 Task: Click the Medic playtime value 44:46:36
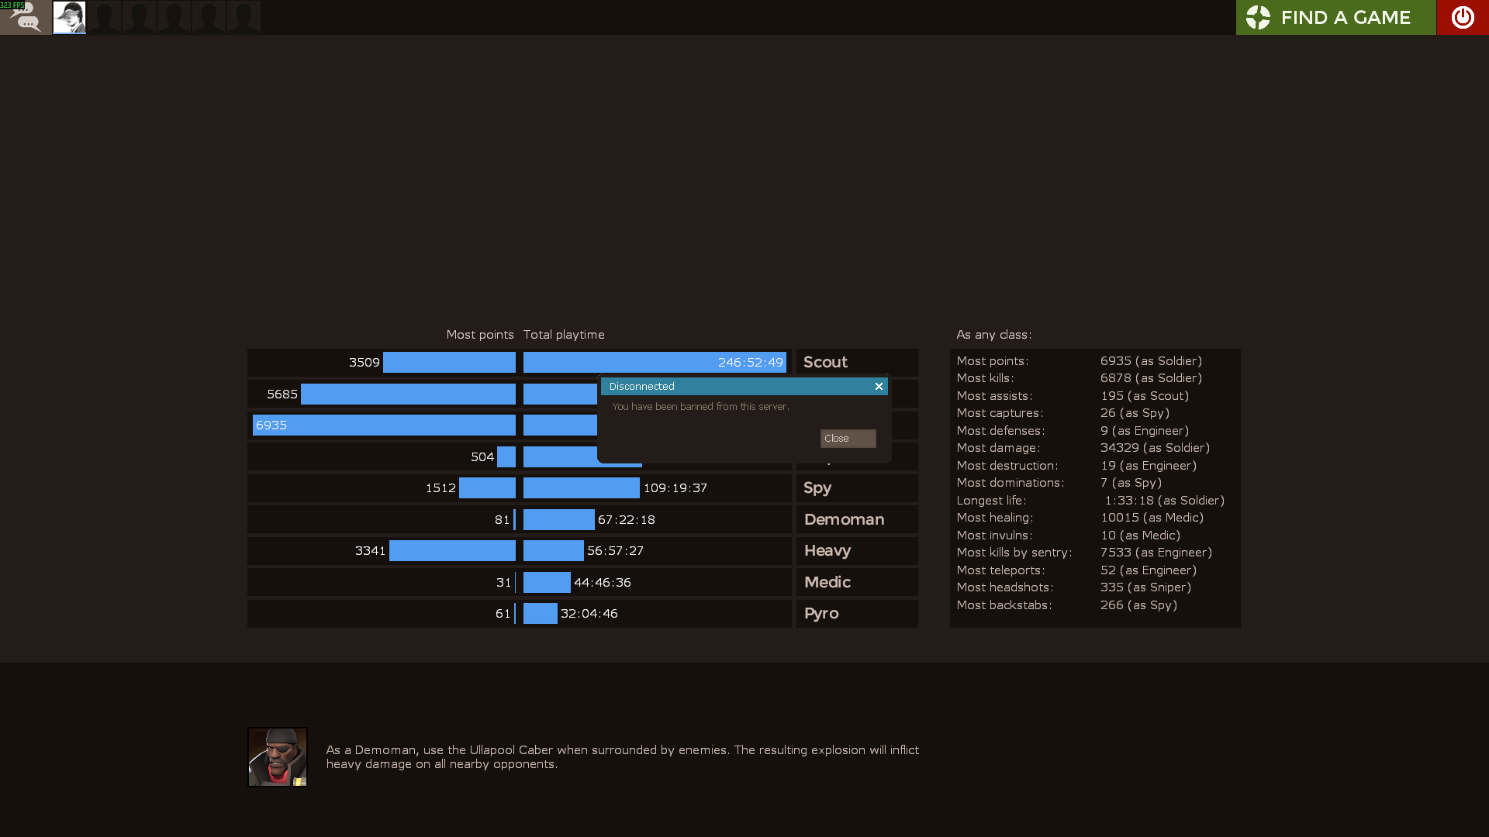pyautogui.click(x=602, y=583)
